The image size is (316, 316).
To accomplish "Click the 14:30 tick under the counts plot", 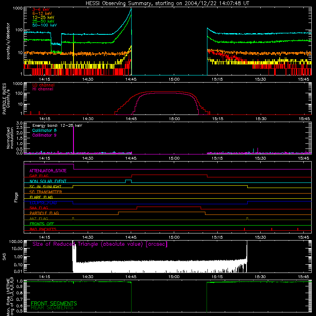I will point(88,79).
